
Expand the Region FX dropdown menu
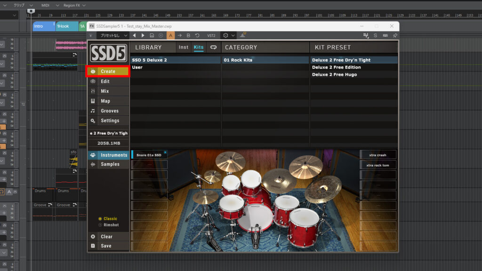74,5
